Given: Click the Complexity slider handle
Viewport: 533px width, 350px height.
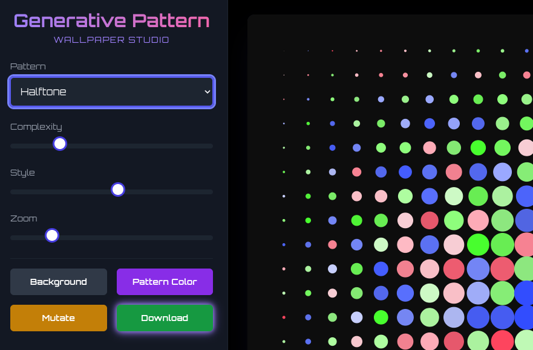Looking at the screenshot, I should [x=60, y=144].
